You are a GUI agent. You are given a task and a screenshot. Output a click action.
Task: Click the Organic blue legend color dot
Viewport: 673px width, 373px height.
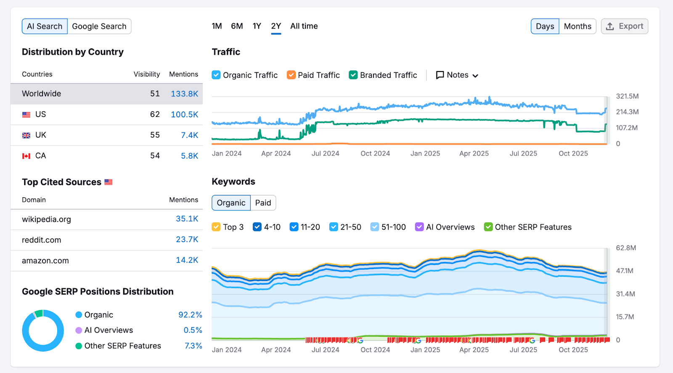tap(79, 315)
